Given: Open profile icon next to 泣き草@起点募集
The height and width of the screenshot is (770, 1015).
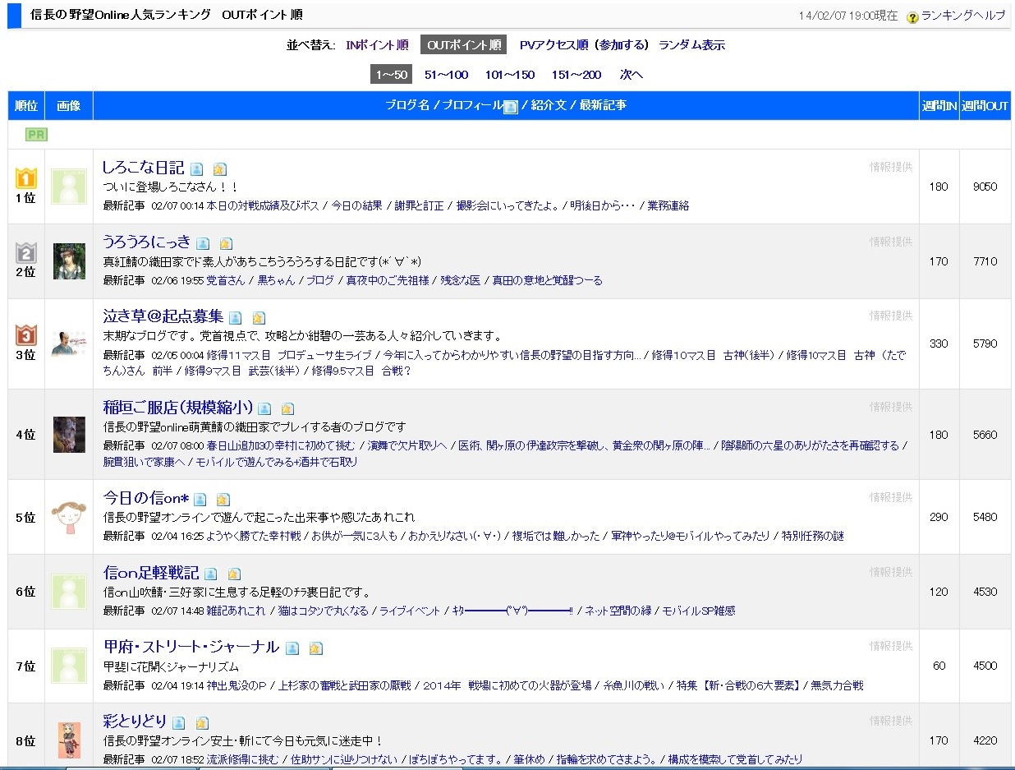Looking at the screenshot, I should pyautogui.click(x=236, y=318).
